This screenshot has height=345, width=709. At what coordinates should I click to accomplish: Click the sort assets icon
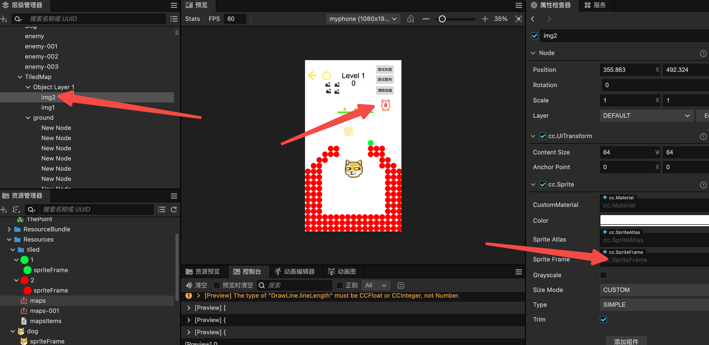click(x=16, y=209)
